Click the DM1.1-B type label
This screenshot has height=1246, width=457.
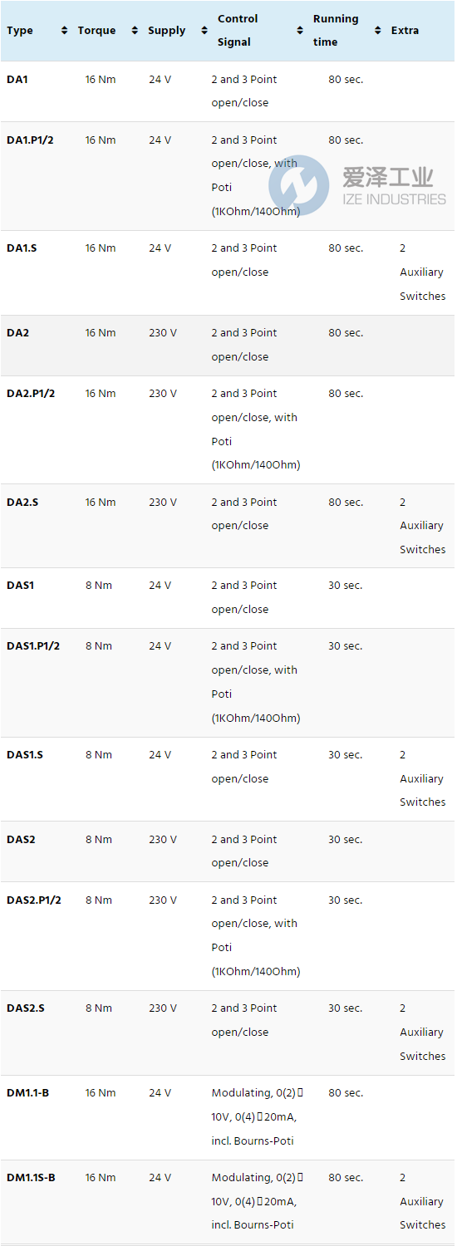(27, 1093)
